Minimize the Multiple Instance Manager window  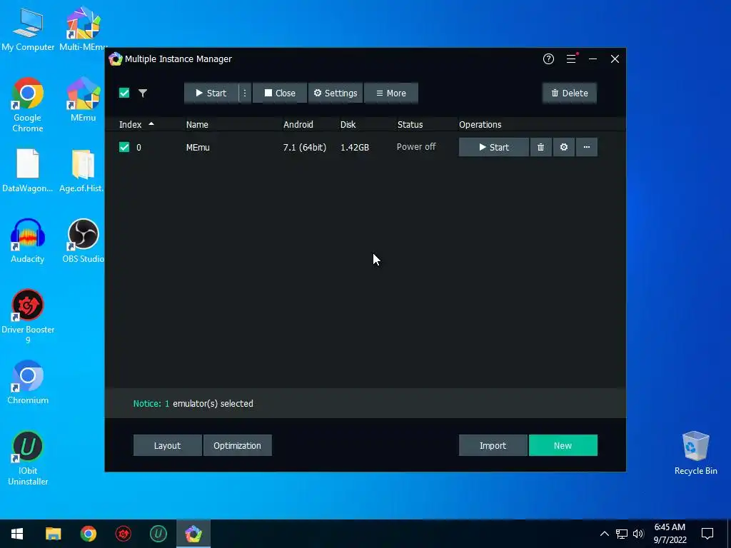593,59
